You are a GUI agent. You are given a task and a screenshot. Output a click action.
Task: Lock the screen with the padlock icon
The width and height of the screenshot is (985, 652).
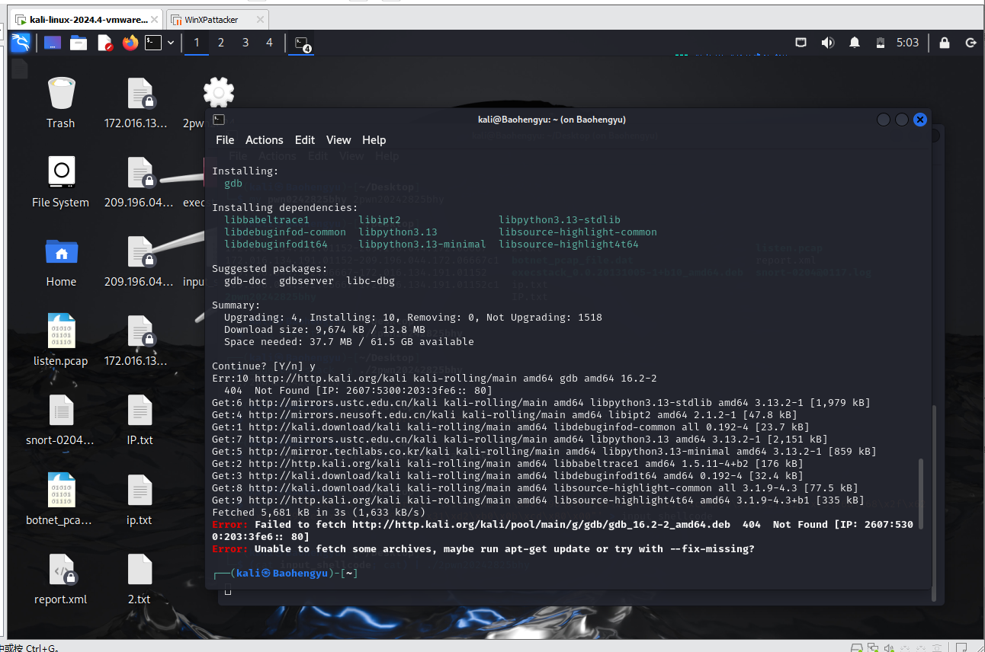[945, 43]
